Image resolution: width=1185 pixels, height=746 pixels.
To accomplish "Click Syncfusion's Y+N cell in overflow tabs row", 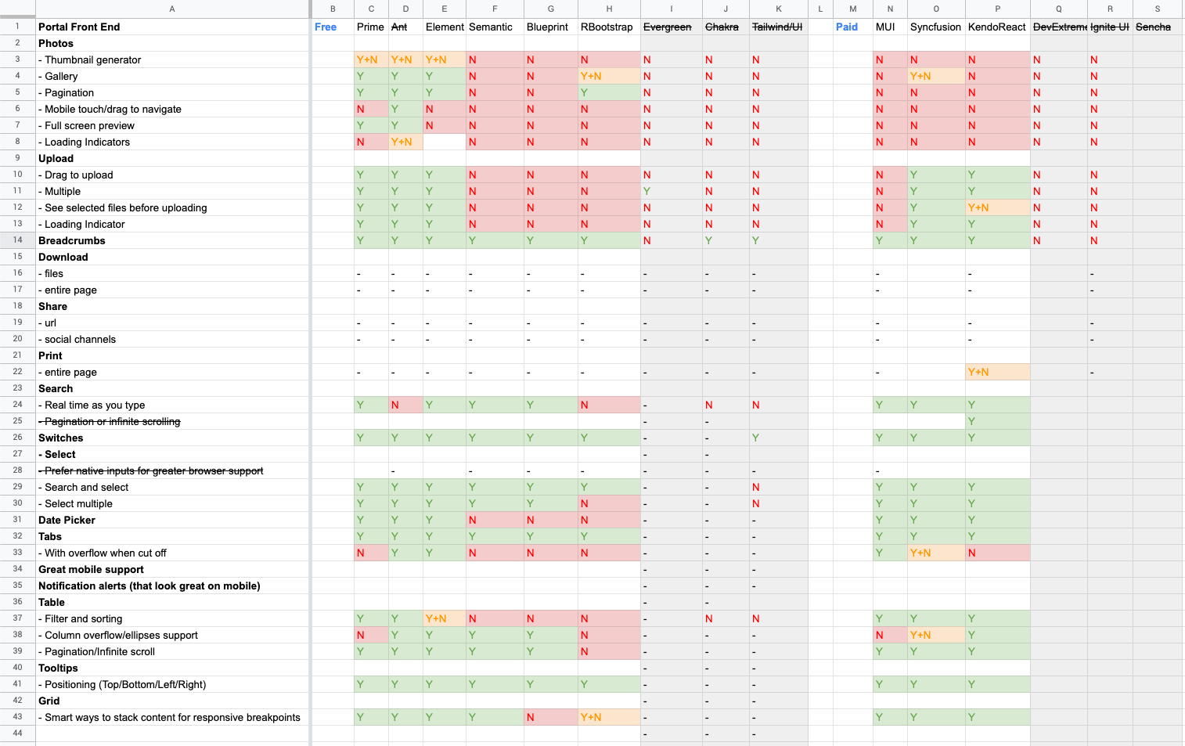I will [x=936, y=553].
